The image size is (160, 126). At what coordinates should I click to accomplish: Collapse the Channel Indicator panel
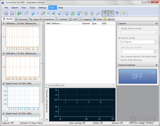[x=157, y=65]
